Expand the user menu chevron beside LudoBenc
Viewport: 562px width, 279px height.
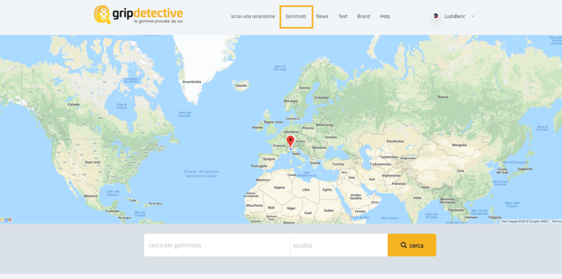click(473, 16)
